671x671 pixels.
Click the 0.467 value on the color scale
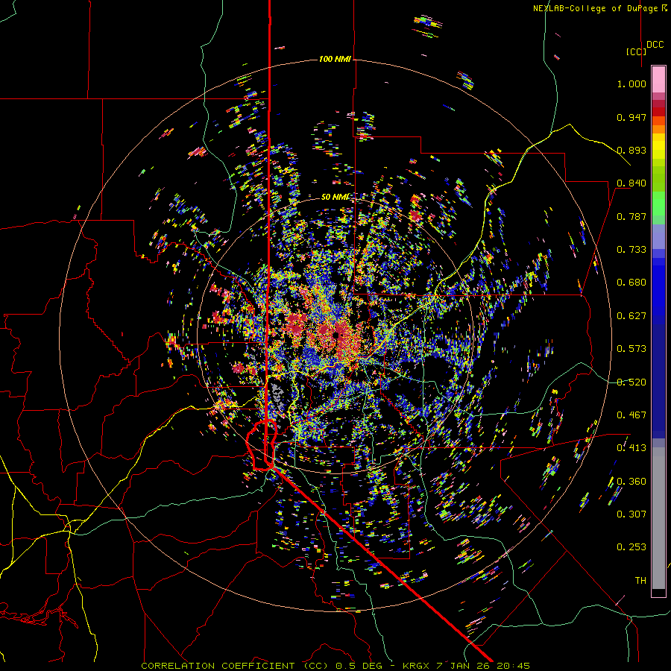point(631,415)
